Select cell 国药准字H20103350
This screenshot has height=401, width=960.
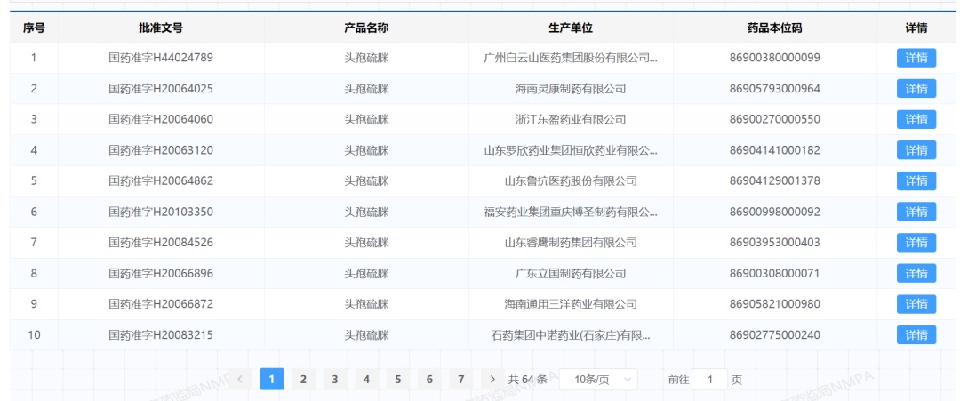(161, 212)
